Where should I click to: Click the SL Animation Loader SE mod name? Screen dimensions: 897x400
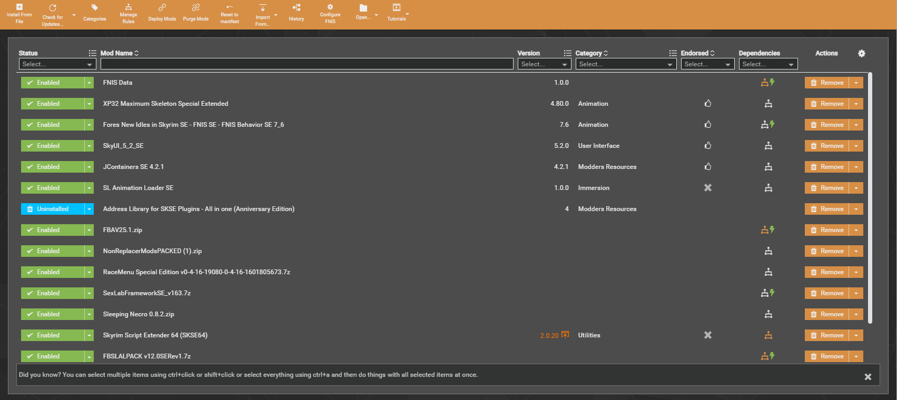click(x=138, y=188)
